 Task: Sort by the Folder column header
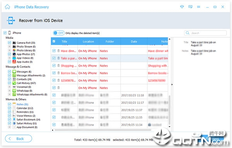tap(110, 41)
